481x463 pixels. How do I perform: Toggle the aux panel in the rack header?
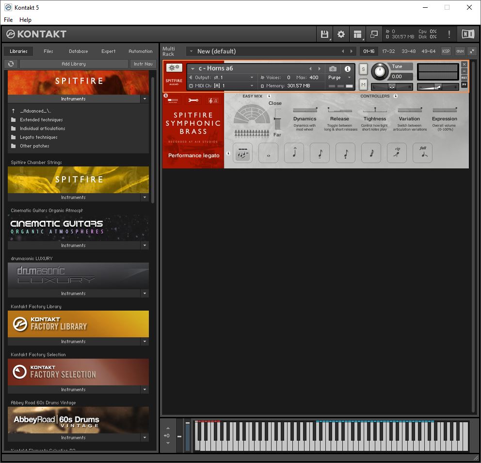(x=460, y=51)
